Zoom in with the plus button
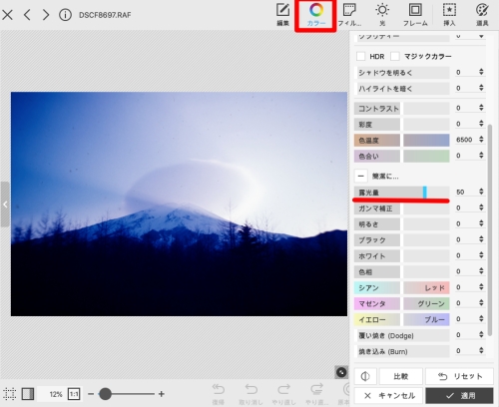 point(162,394)
